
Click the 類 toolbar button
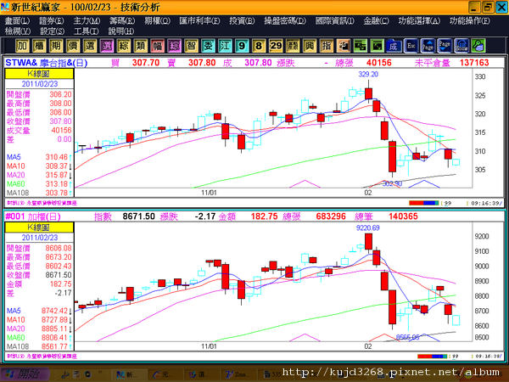pos(140,46)
